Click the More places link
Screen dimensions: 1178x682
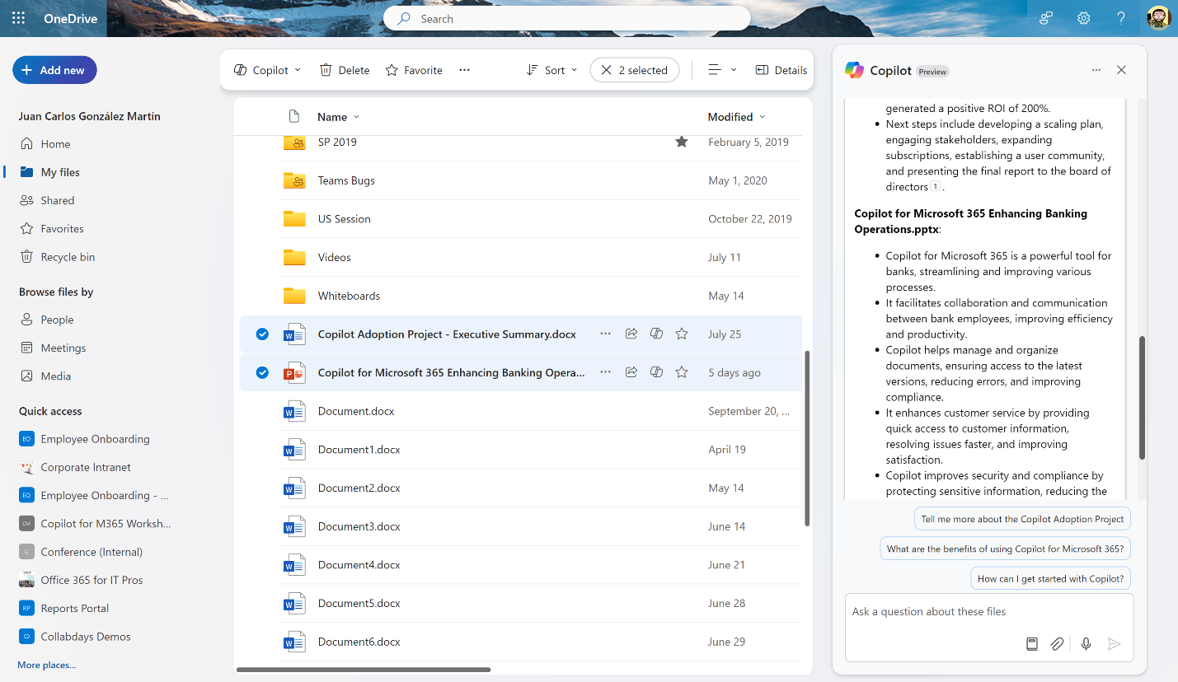(x=46, y=665)
